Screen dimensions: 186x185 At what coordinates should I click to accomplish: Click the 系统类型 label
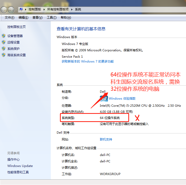pyautogui.click(x=68, y=118)
